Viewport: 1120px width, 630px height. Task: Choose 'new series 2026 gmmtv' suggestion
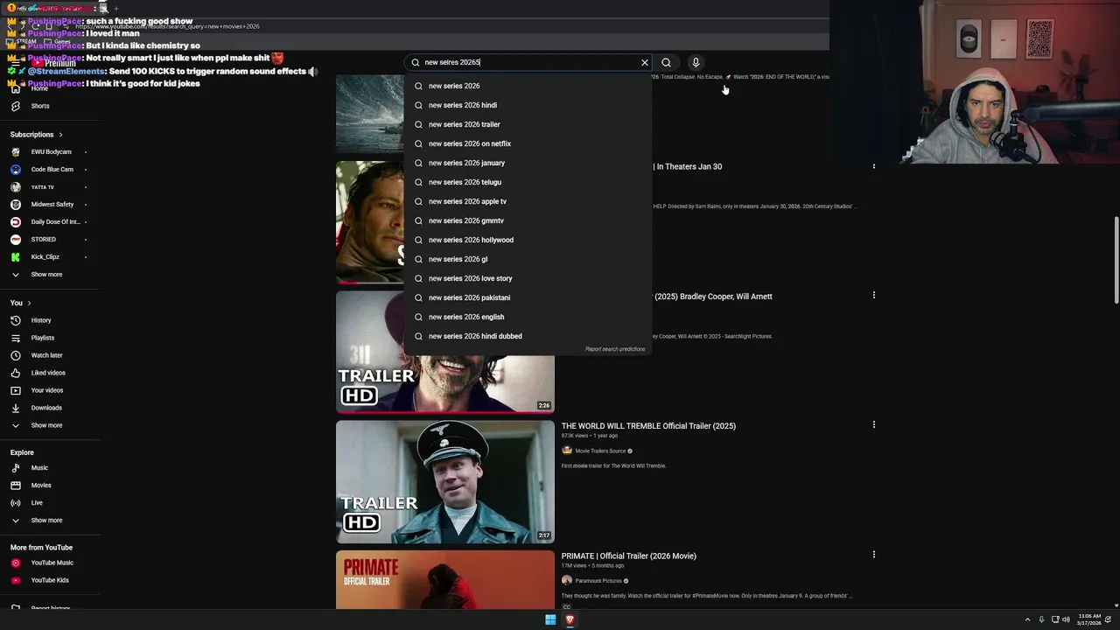click(x=528, y=220)
